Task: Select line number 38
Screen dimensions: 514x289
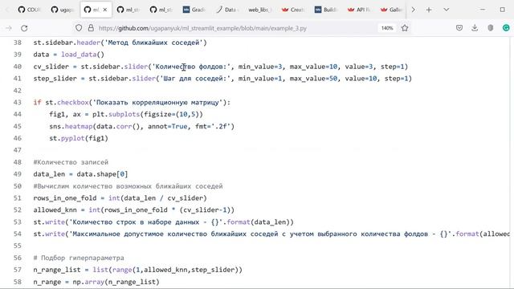Action: (18, 43)
